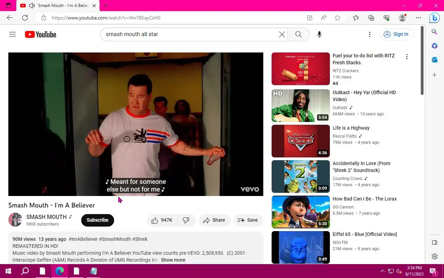
Task: Switch to Edge in taskbar
Action: (x=60, y=271)
